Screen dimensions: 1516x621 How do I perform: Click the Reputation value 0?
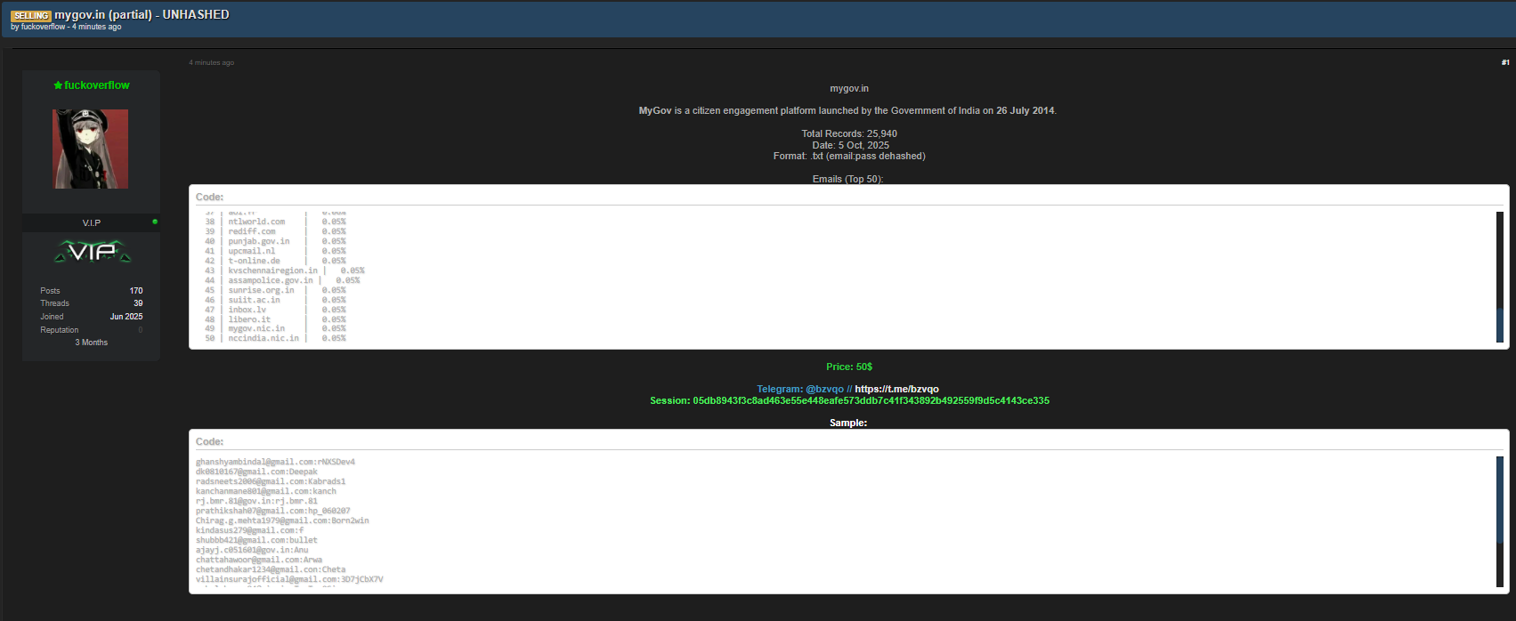click(141, 330)
